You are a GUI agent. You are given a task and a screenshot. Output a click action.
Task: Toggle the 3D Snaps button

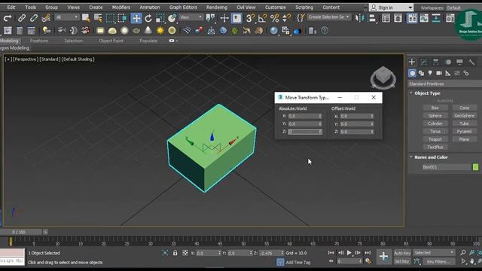pyautogui.click(x=249, y=18)
